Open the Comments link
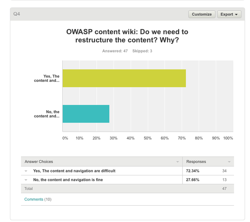The image size is (250, 222). point(34,199)
